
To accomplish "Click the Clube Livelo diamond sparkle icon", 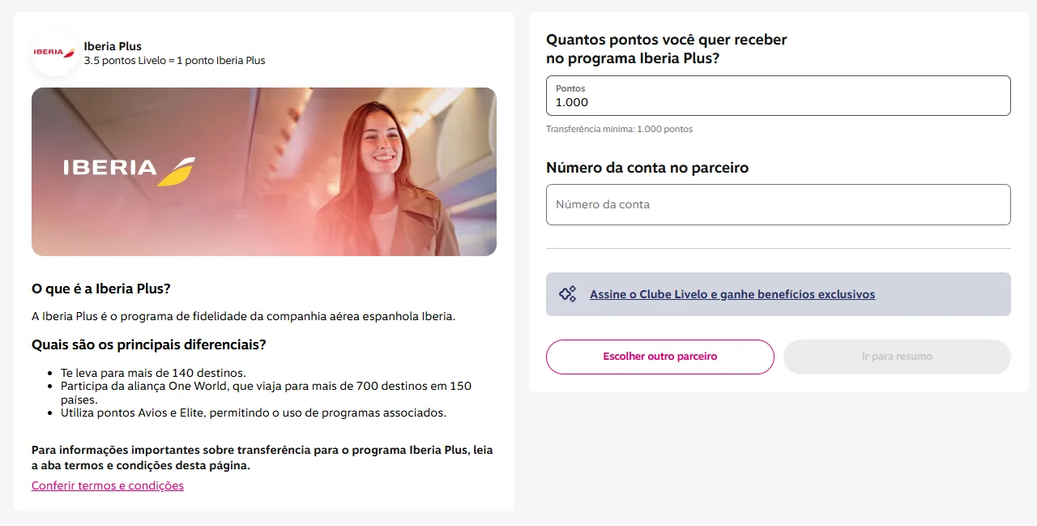I will (x=566, y=294).
